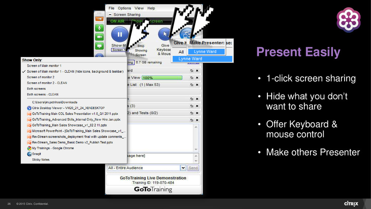Viewport: 371px width, 209px height.
Task: Open the Screen dropdown under Show My
Action: point(119,50)
